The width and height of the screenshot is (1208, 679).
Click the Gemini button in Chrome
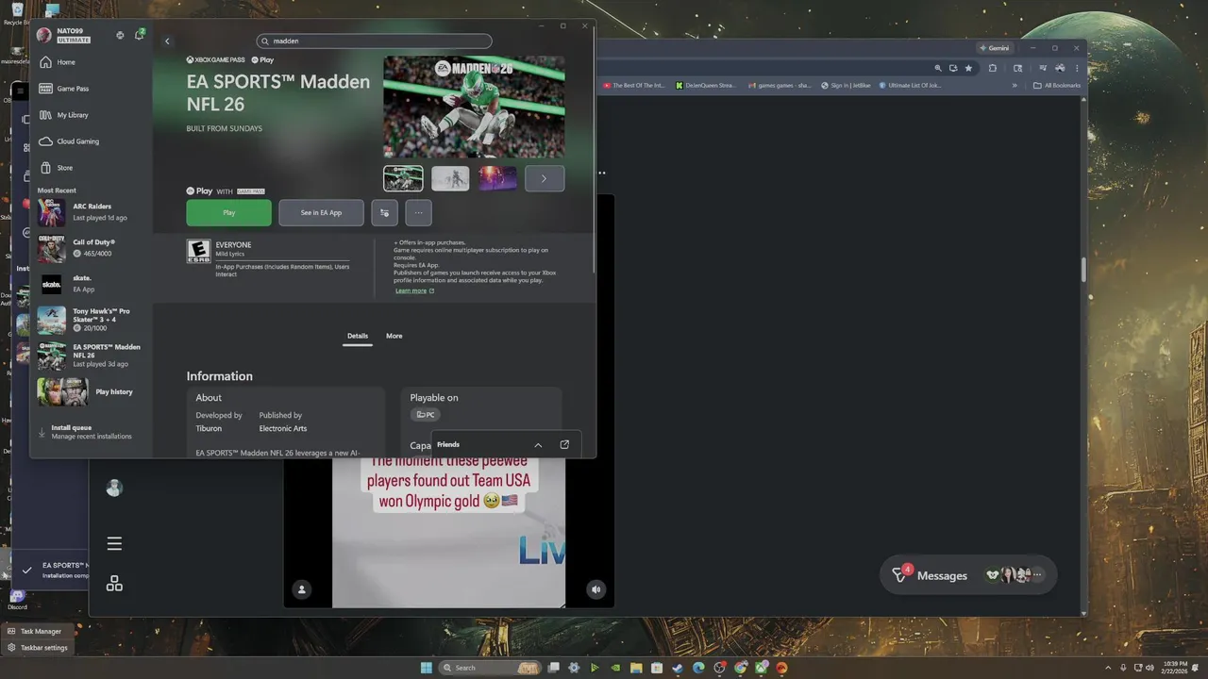tap(994, 48)
